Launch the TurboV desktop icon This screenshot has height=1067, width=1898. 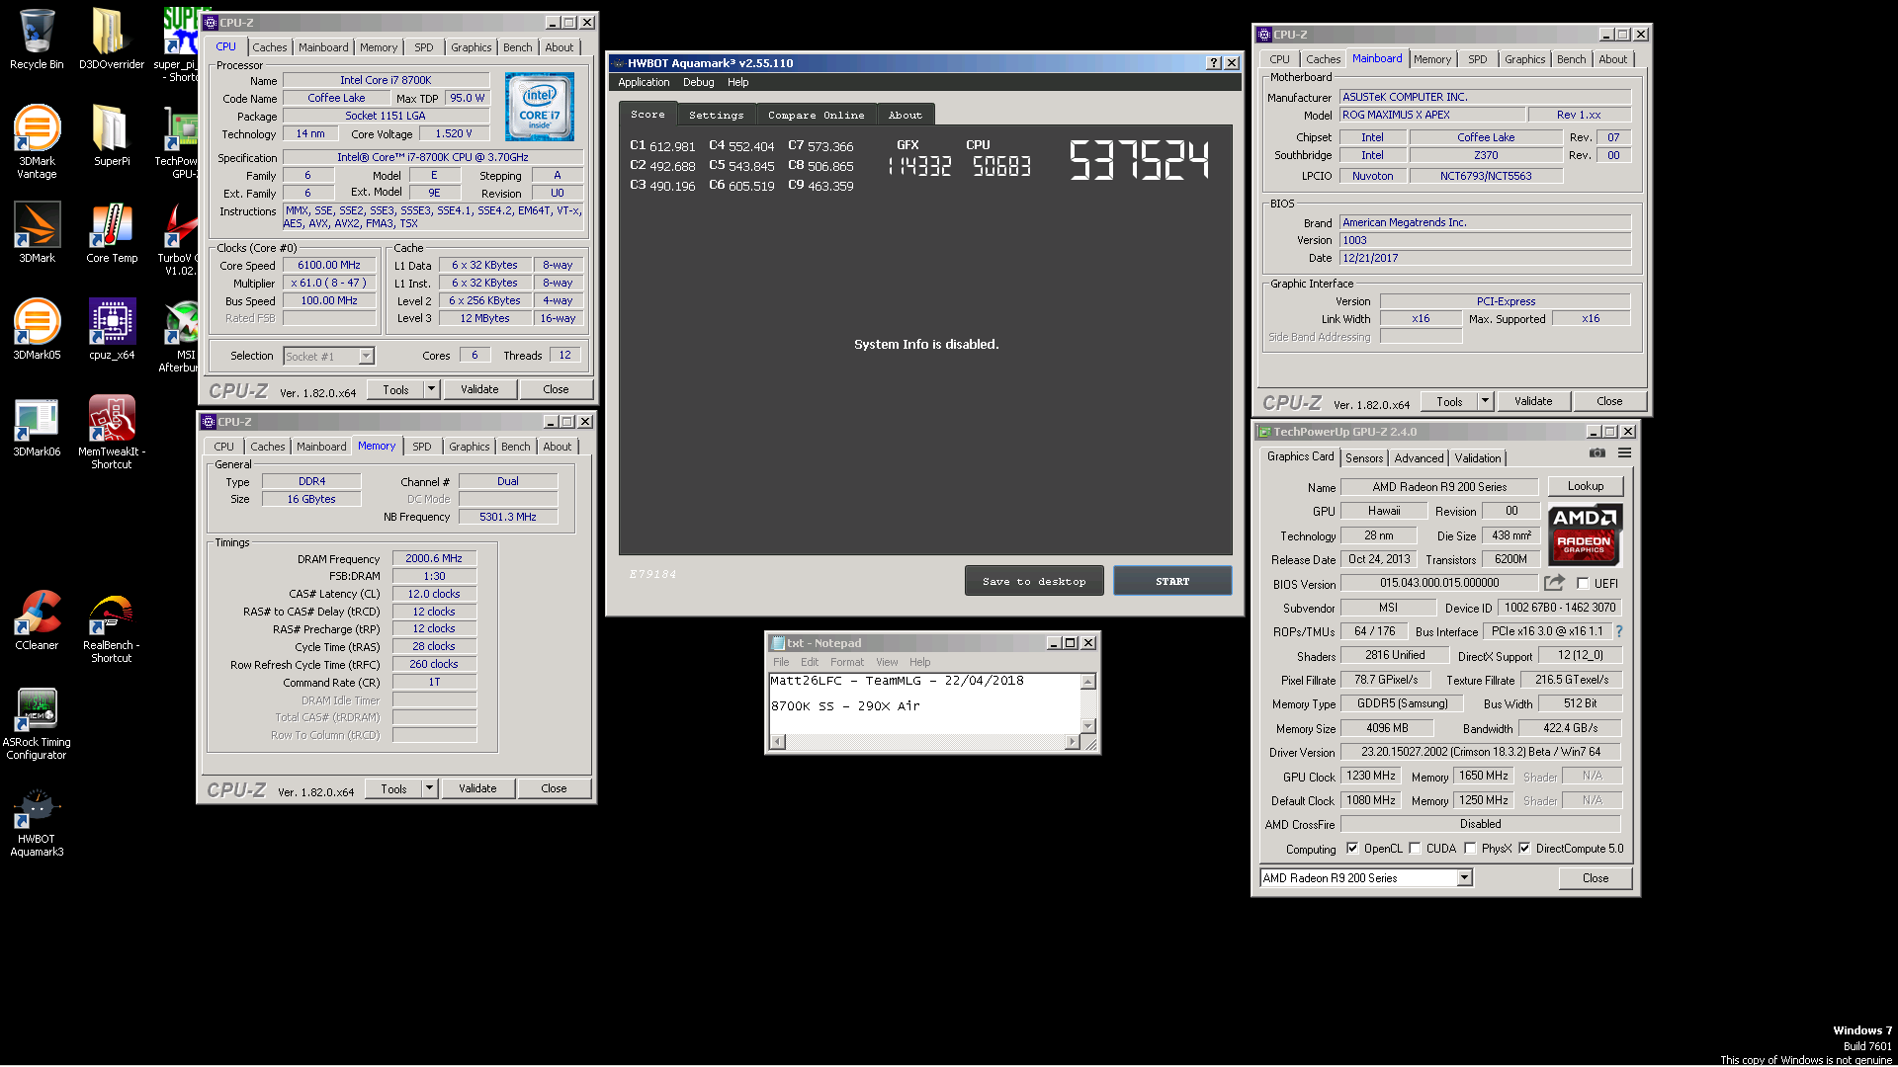(180, 237)
